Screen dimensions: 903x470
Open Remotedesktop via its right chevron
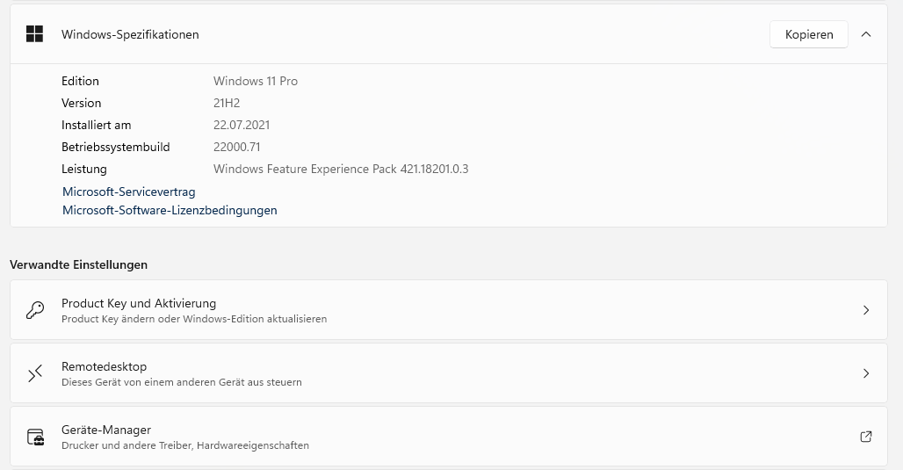click(x=865, y=373)
